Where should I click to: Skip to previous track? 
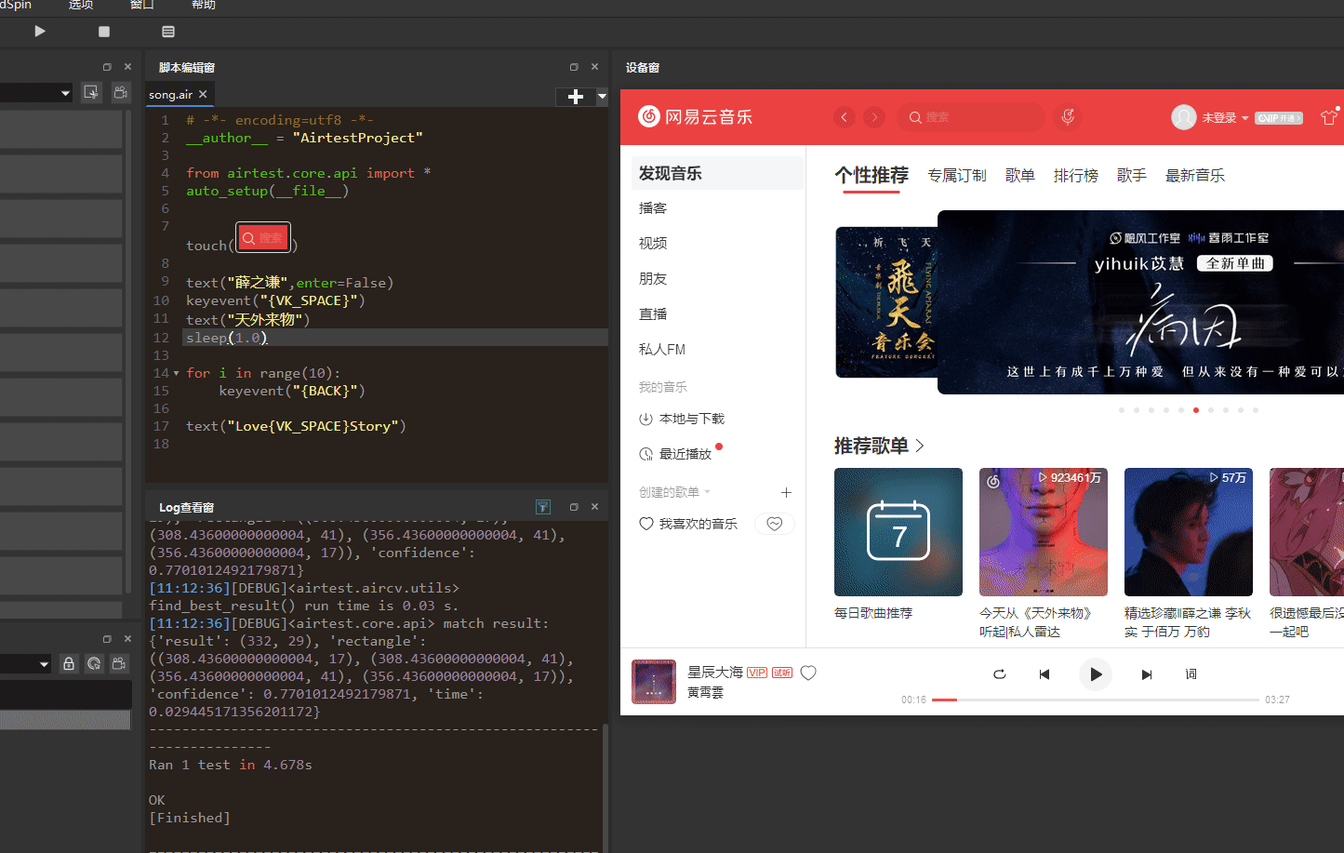[x=1045, y=674]
